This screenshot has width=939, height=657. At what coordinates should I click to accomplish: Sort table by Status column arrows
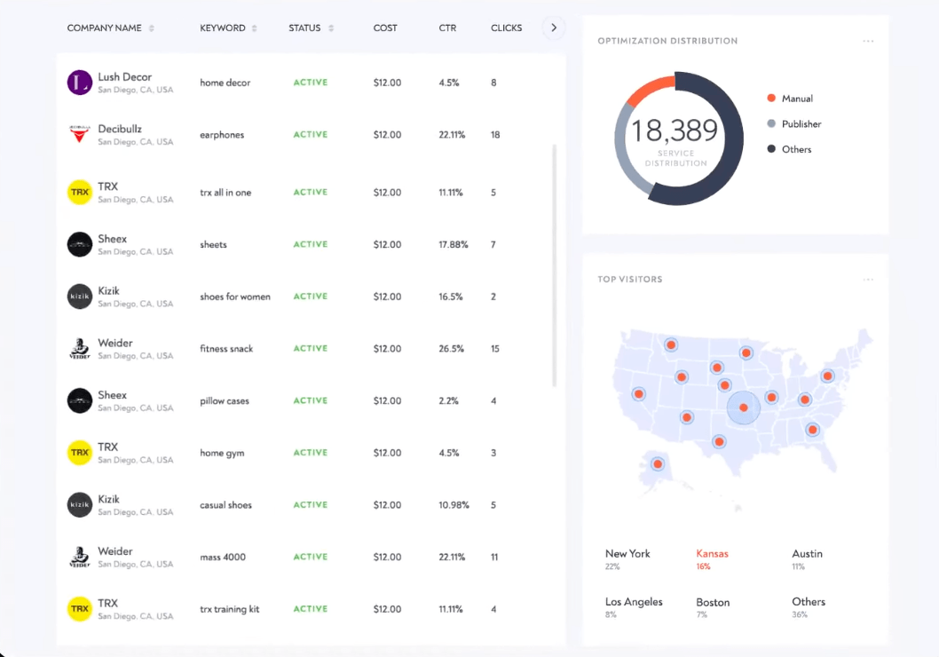[x=331, y=28]
